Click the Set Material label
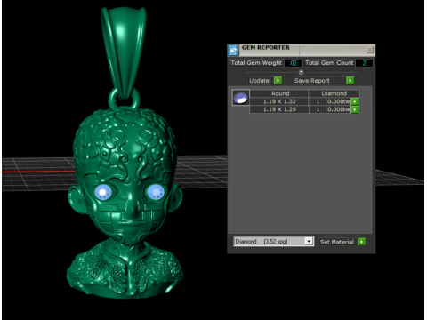The width and height of the screenshot is (427, 320). (337, 242)
